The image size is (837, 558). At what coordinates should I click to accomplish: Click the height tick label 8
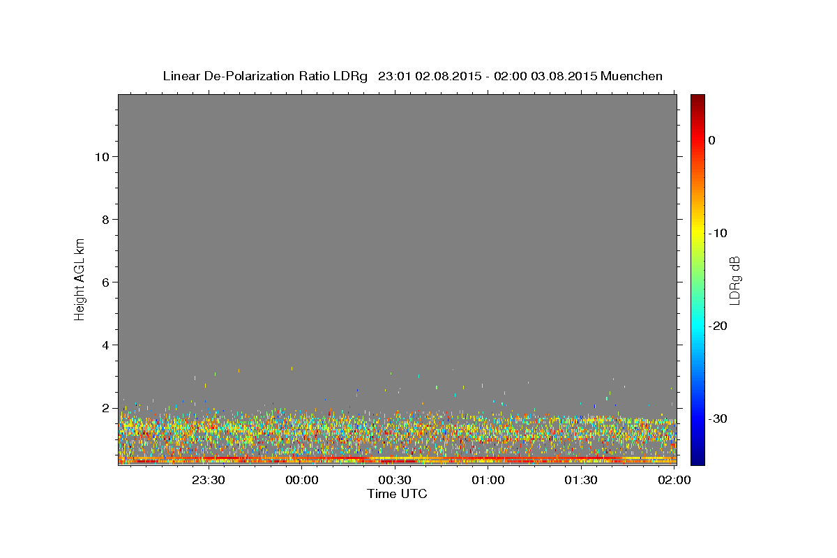click(106, 219)
